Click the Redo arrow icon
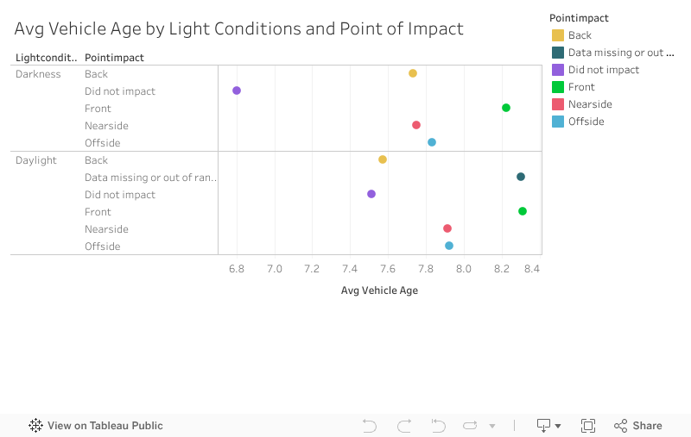Viewport: 691px width, 437px height. (x=404, y=426)
